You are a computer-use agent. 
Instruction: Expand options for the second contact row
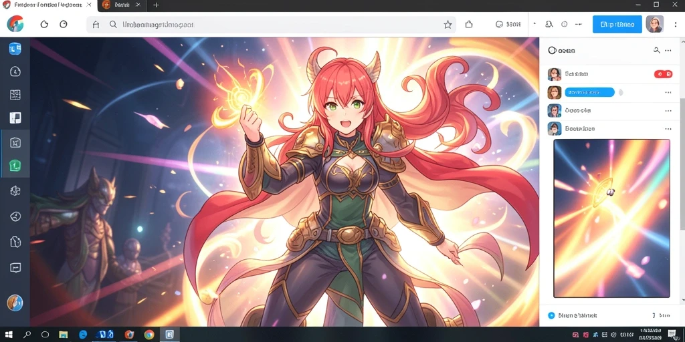coord(668,92)
